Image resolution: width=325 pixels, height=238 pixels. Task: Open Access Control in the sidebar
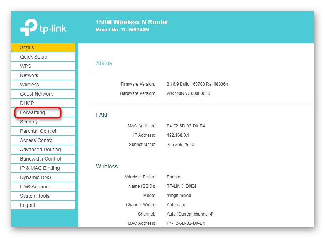tap(43, 140)
